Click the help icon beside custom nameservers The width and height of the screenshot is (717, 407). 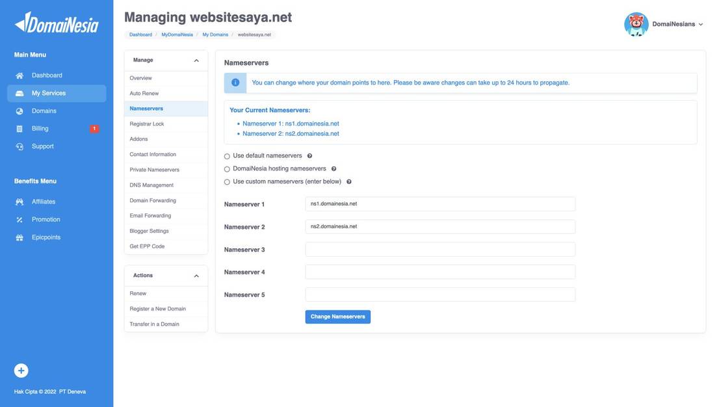pos(348,180)
